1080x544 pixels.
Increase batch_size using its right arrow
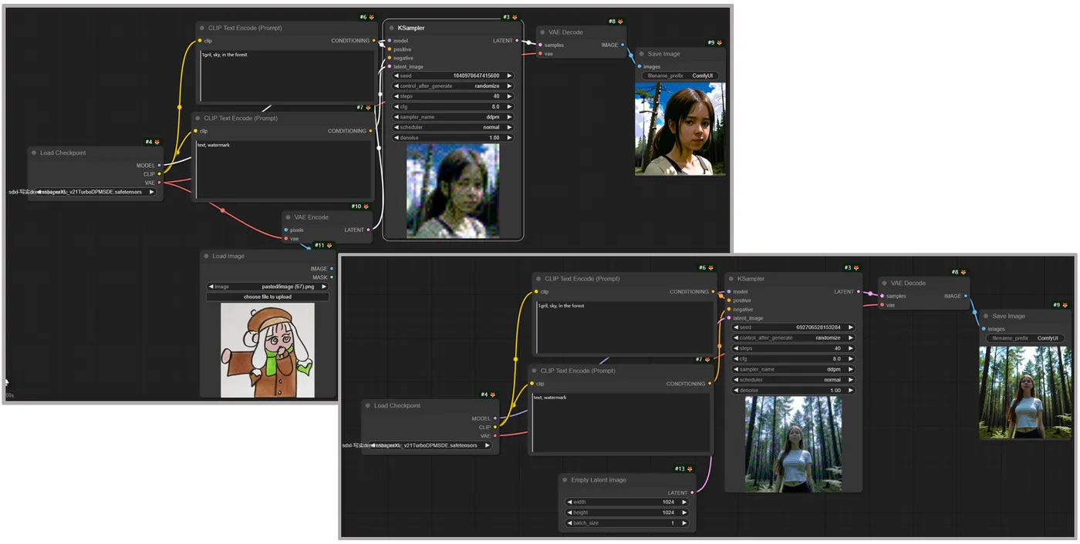coord(683,523)
